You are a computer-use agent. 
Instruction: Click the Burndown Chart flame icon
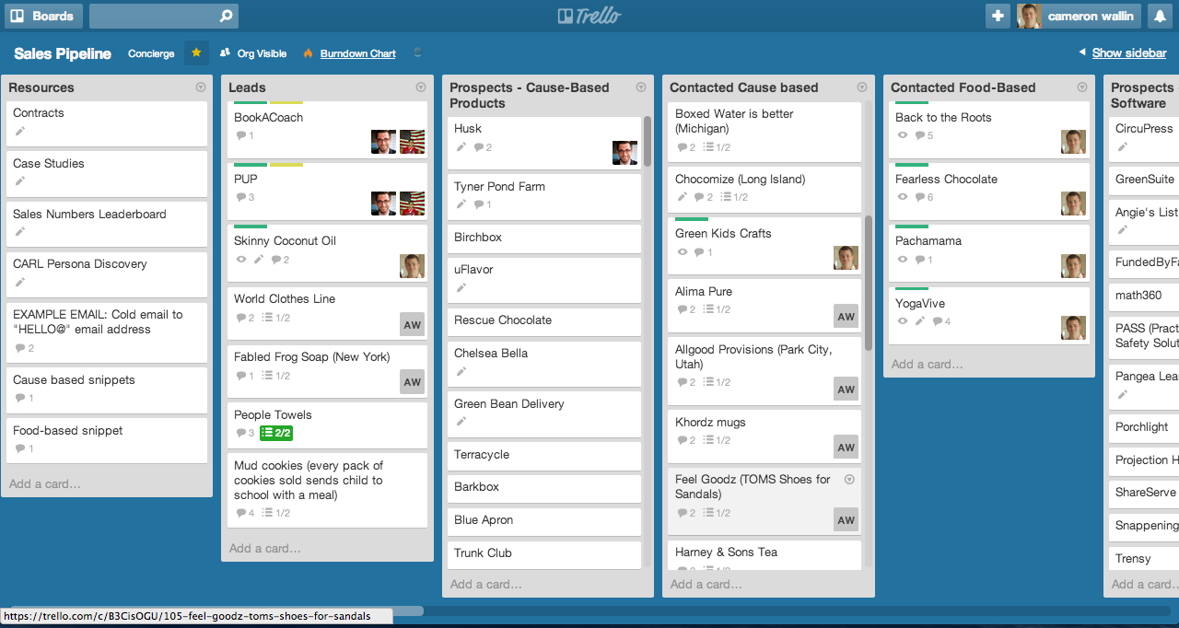coord(308,53)
